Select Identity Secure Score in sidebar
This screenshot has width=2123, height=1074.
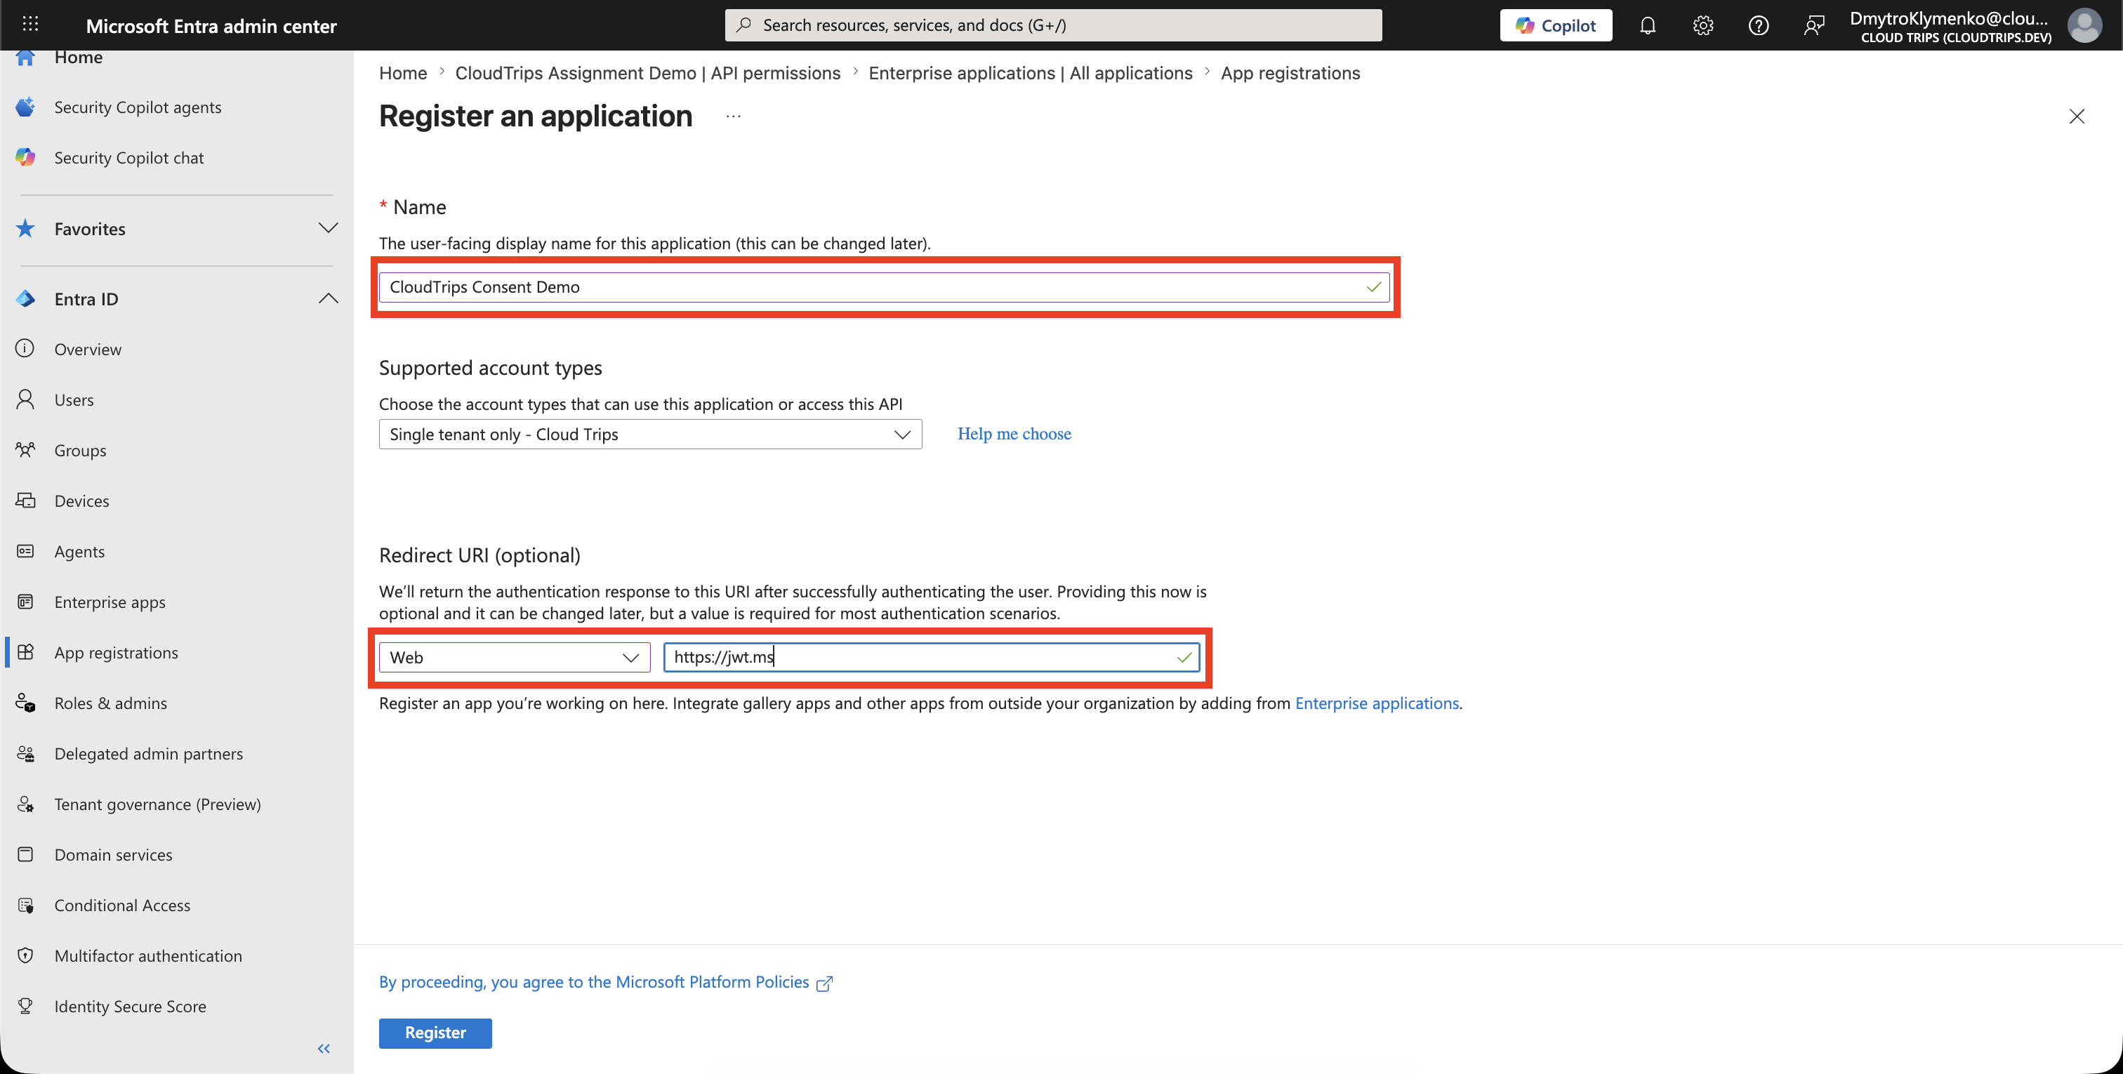(x=130, y=1007)
